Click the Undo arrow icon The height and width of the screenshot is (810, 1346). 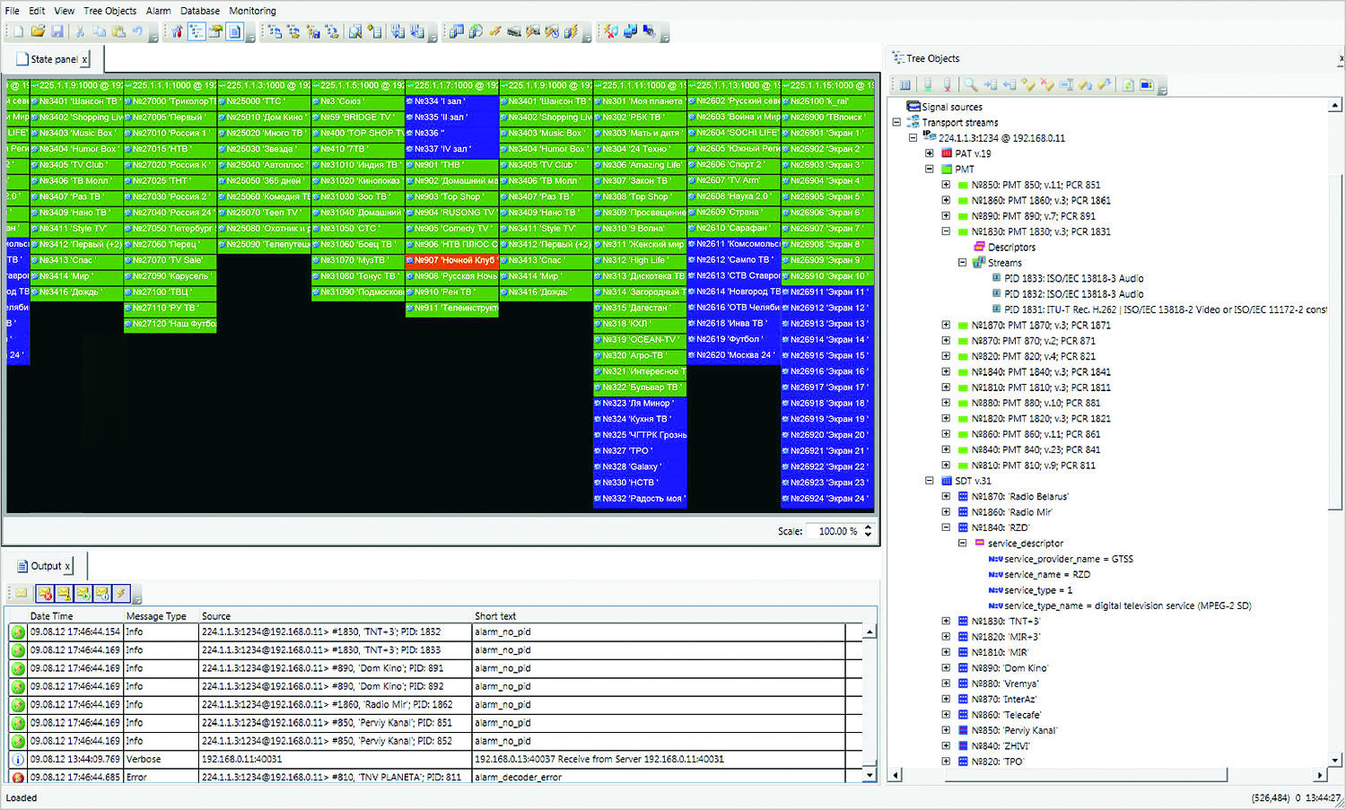point(137,31)
